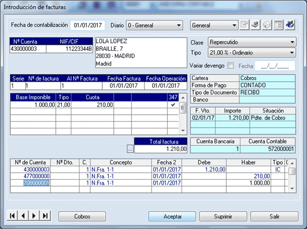Click the F. Vto. cell 02/01/17

pyautogui.click(x=203, y=118)
